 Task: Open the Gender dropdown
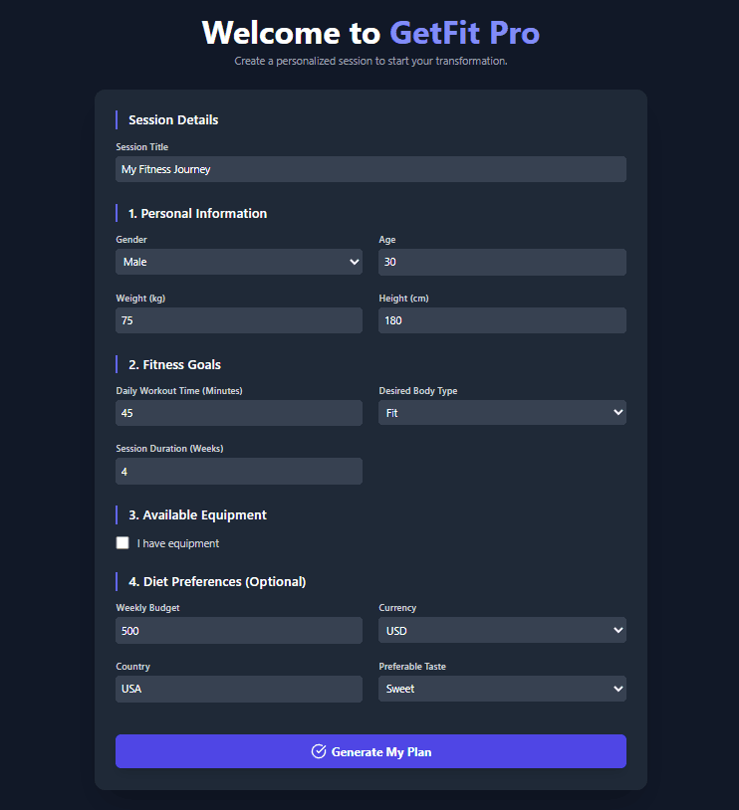click(239, 262)
